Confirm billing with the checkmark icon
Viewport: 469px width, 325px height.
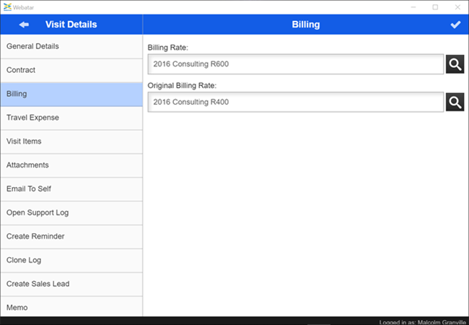pyautogui.click(x=455, y=25)
